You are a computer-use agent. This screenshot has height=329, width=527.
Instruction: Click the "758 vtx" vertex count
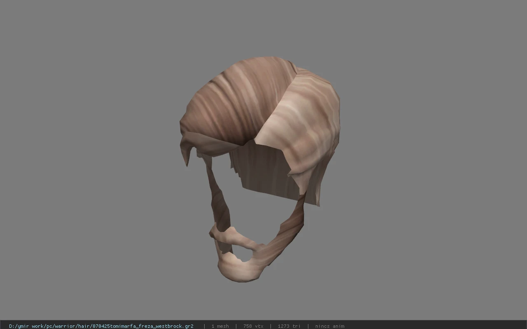[253, 326]
